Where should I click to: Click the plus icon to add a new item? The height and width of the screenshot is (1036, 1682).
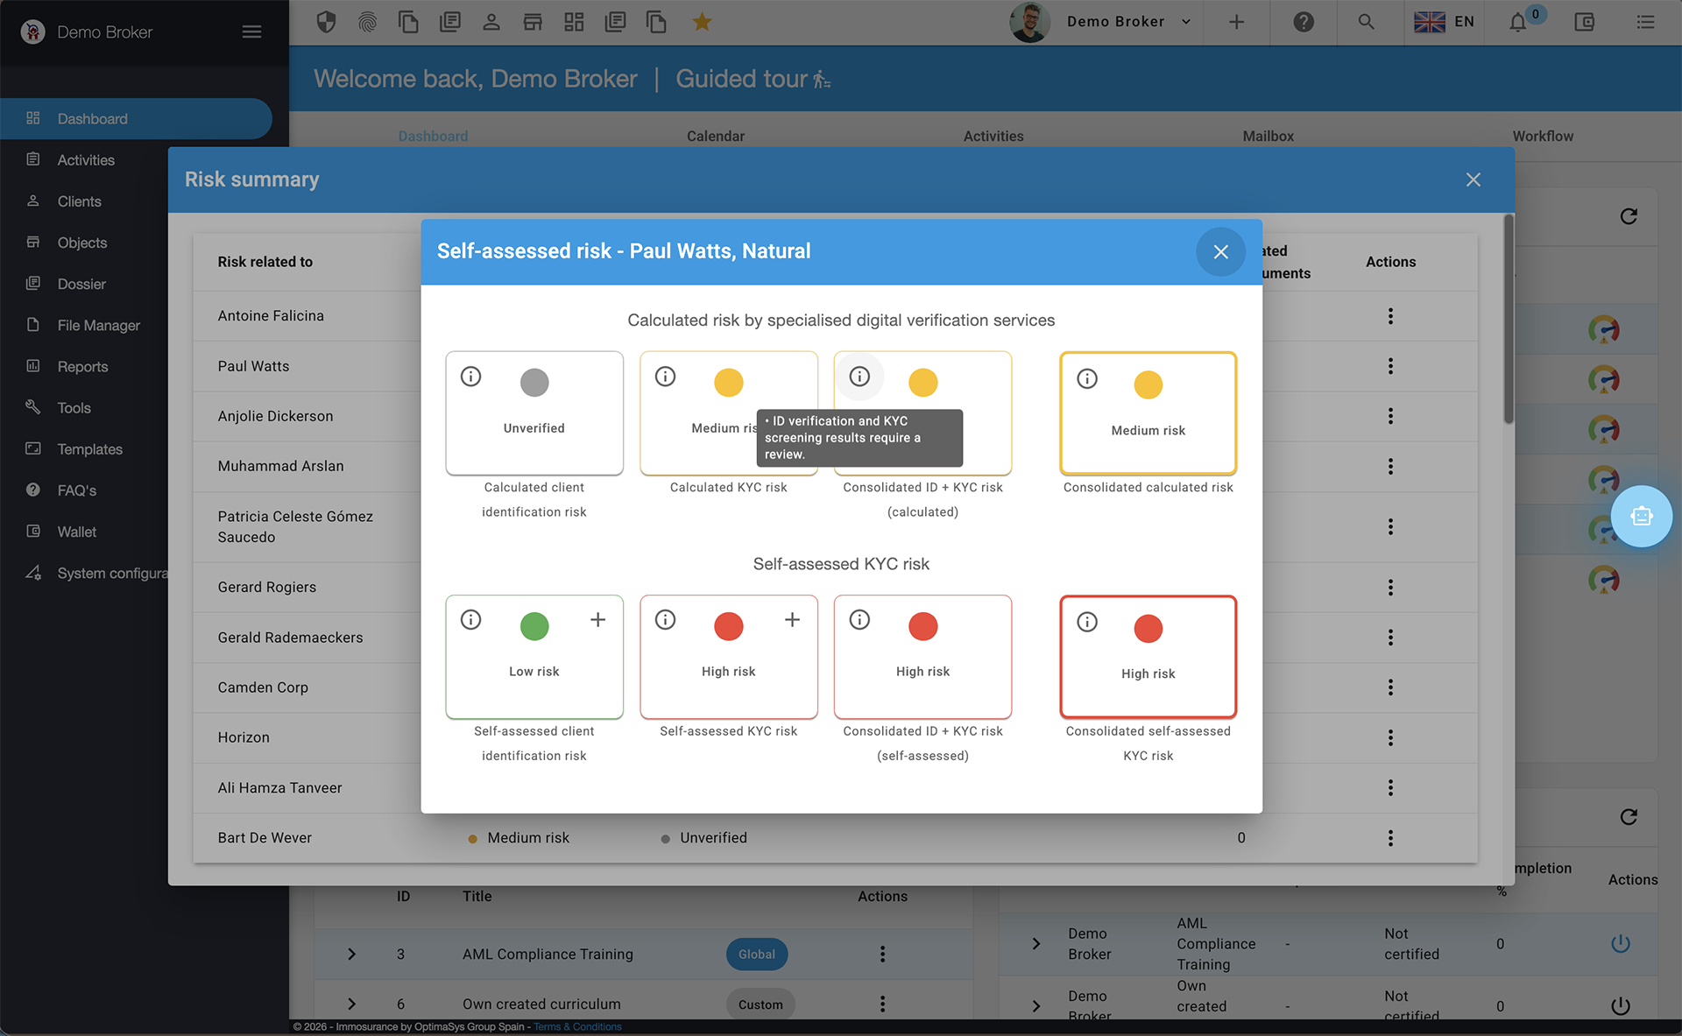1236,22
